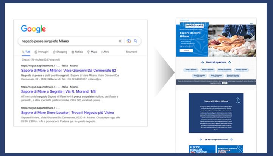Expand the Altro more options menu
This screenshot has height=156, width=273.
tap(105, 52)
